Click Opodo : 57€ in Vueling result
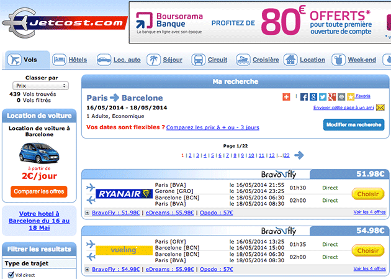Image resolution: width=391 pixels, height=279 pixels. tap(217, 269)
